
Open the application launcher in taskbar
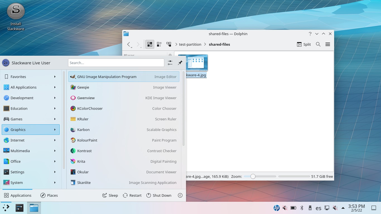click(x=6, y=208)
